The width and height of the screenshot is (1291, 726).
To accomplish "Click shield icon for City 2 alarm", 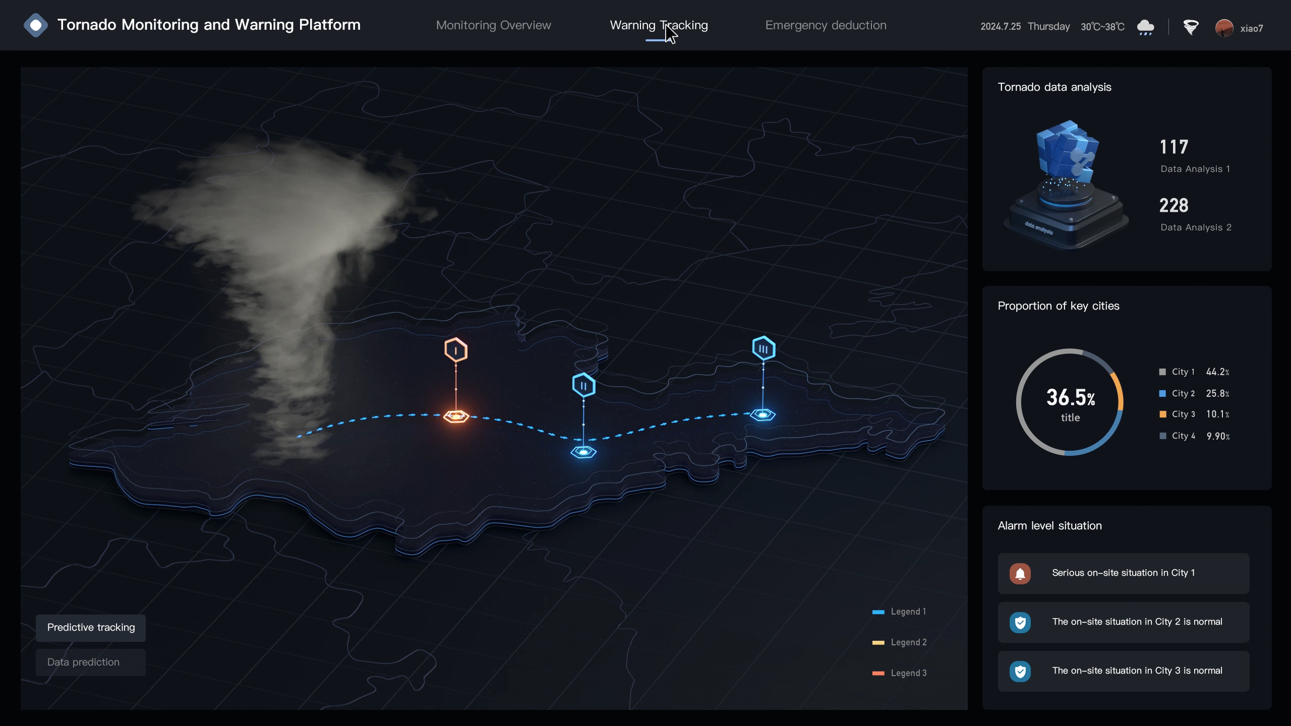I will (1020, 623).
